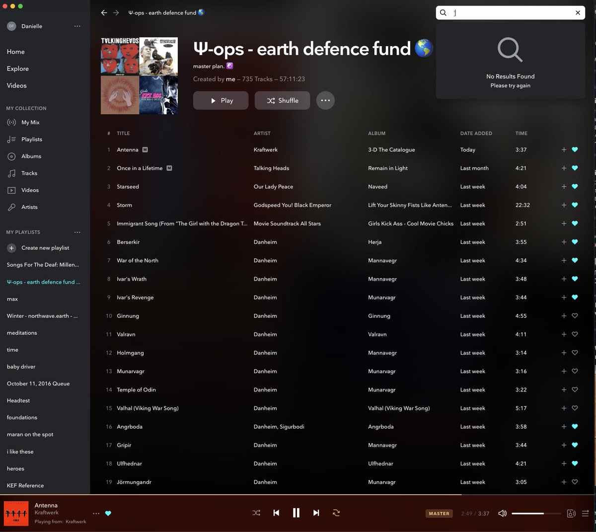Screen dimensions: 596x532
Task: Open the Explore section
Action: tap(18, 69)
